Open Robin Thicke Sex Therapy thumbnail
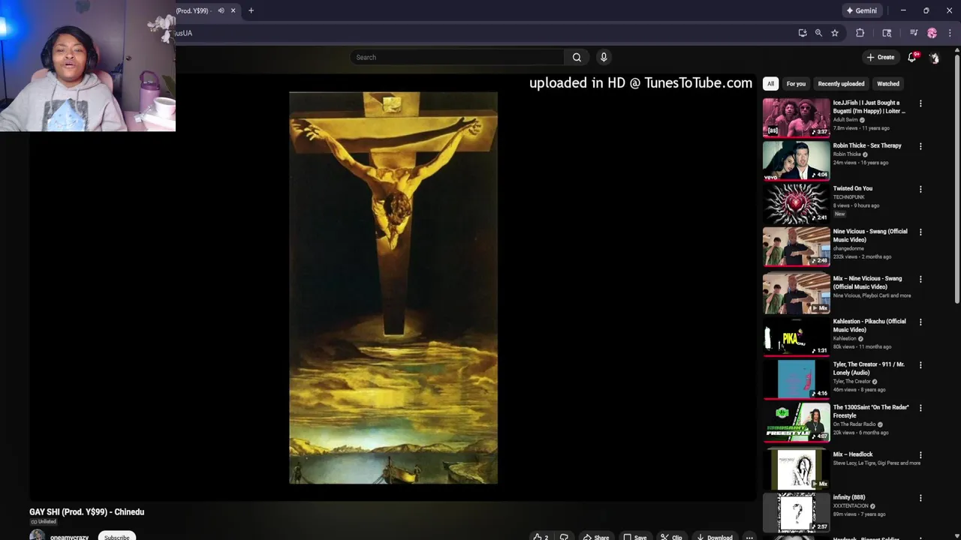This screenshot has height=540, width=961. 797,160
